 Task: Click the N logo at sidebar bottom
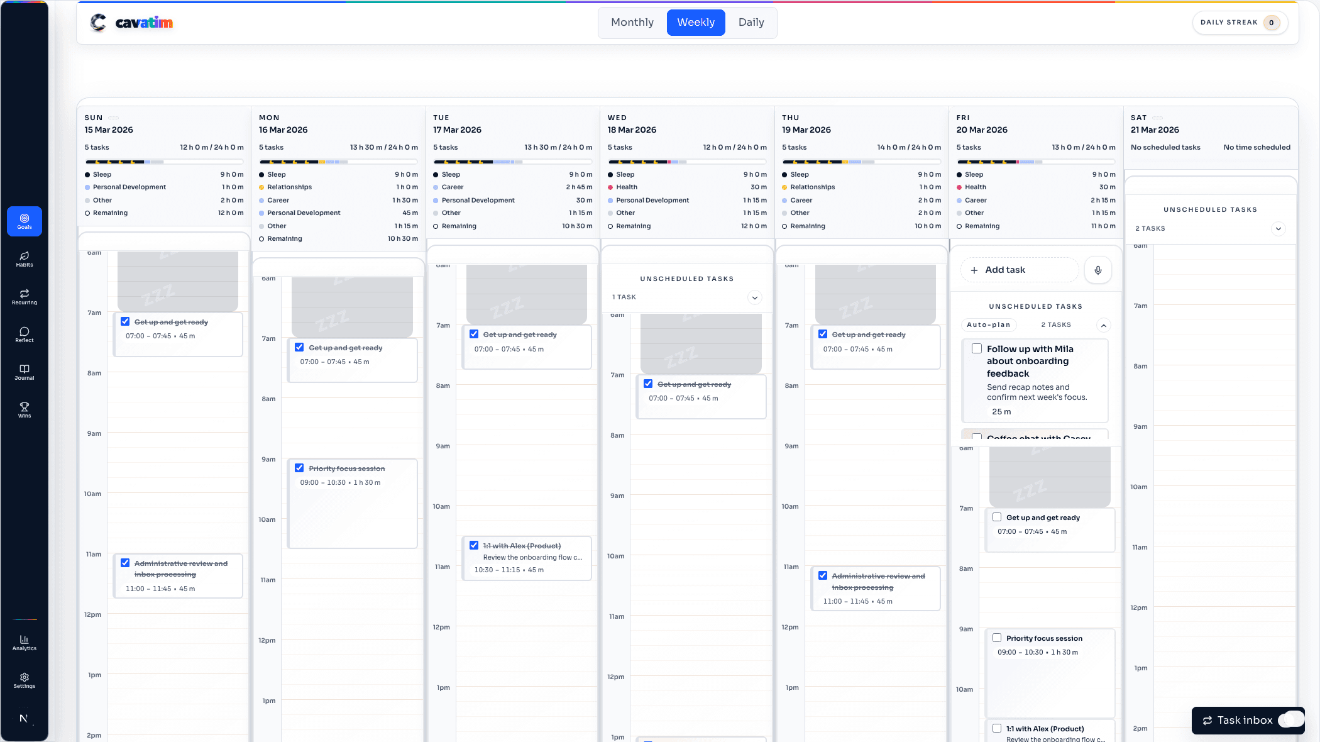[24, 718]
